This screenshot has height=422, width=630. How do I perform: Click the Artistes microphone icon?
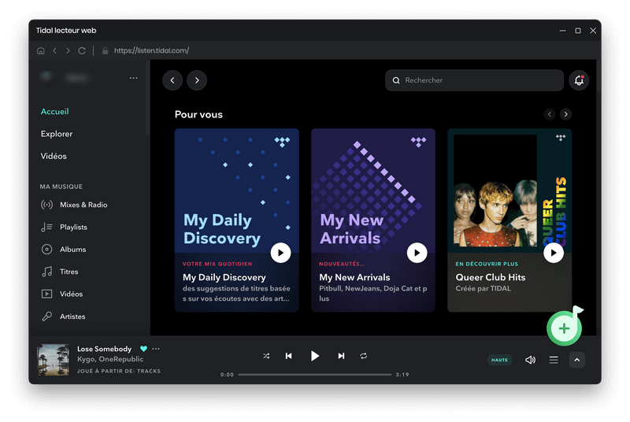click(46, 316)
